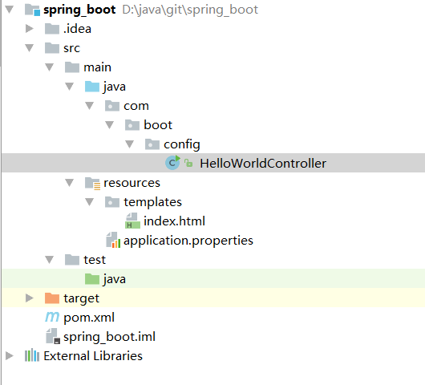425x385 pixels.
Task: Click the spring_boot.iml file icon
Action: click(53, 336)
